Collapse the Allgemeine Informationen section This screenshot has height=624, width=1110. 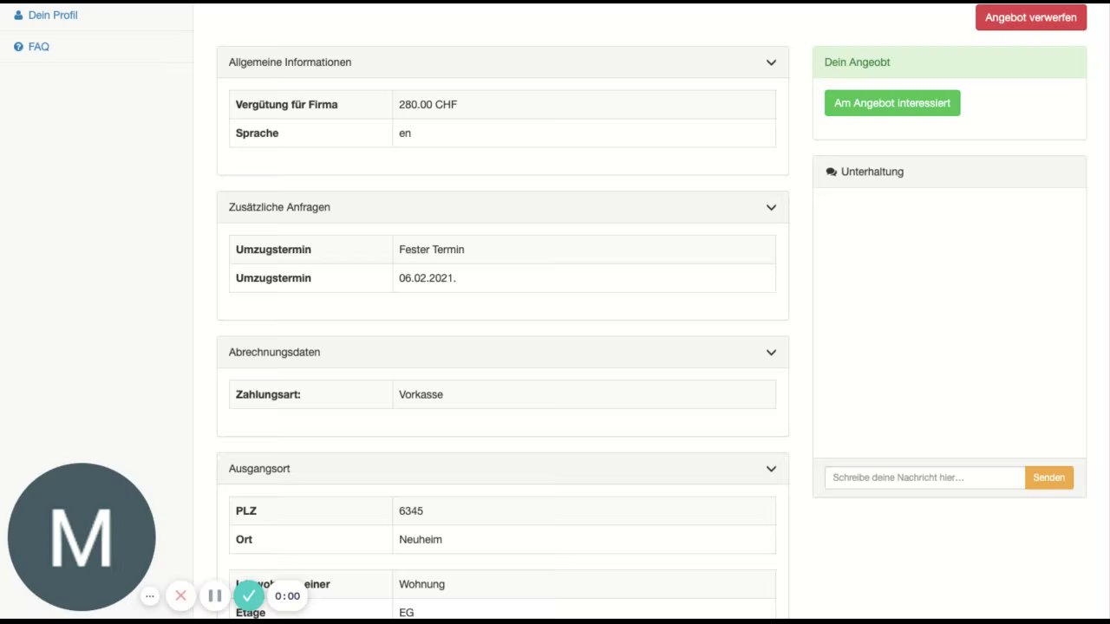pos(771,62)
